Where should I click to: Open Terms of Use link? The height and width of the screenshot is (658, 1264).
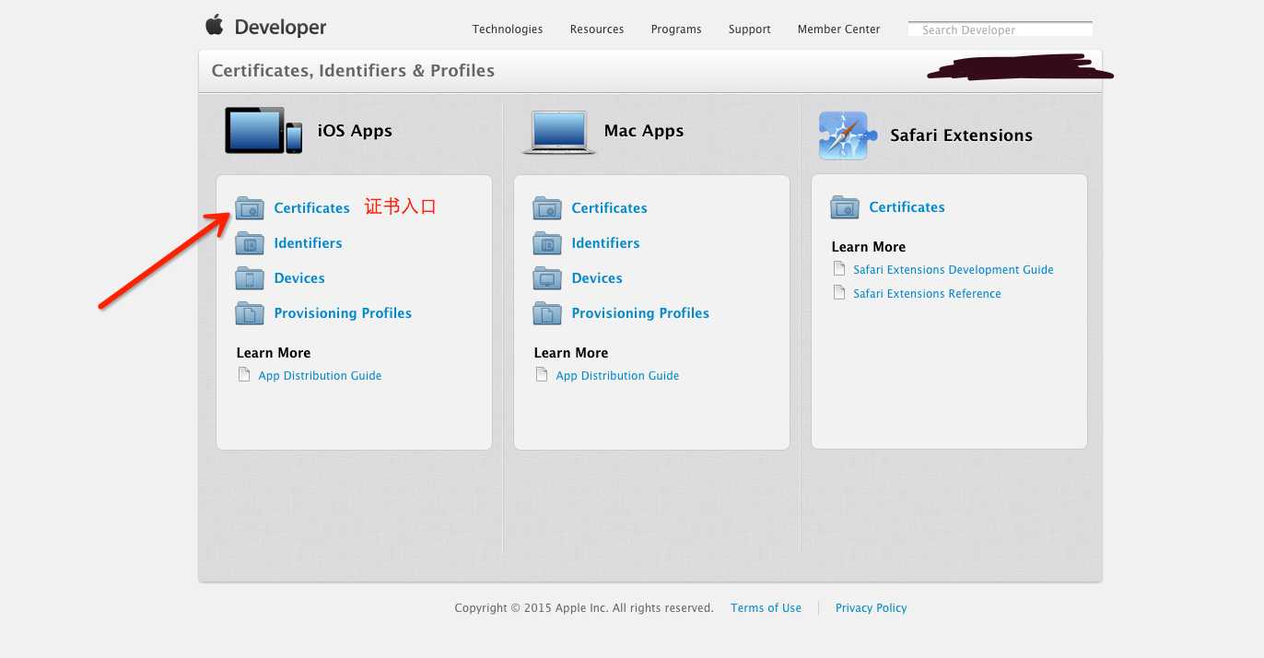click(x=767, y=608)
